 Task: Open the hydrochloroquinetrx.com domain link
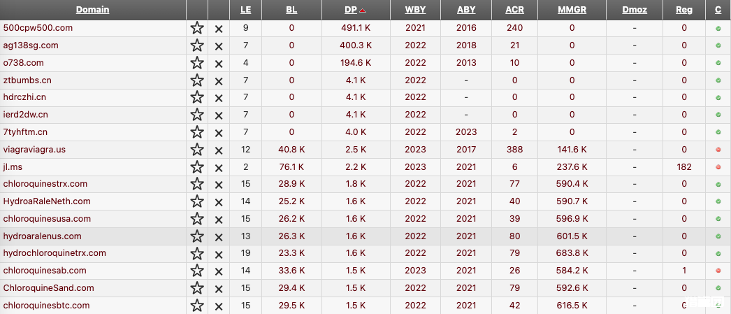point(55,253)
